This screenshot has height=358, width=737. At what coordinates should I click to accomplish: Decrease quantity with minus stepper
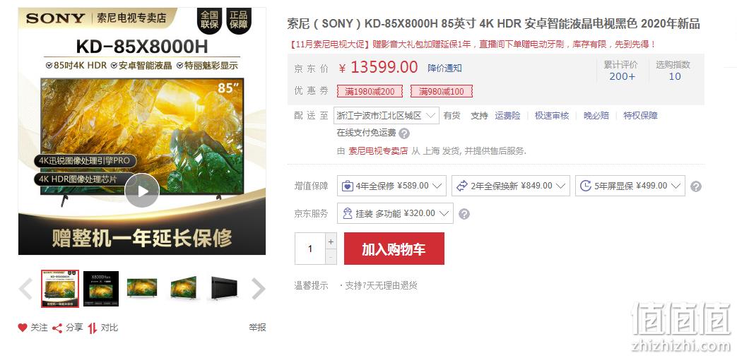click(x=331, y=257)
